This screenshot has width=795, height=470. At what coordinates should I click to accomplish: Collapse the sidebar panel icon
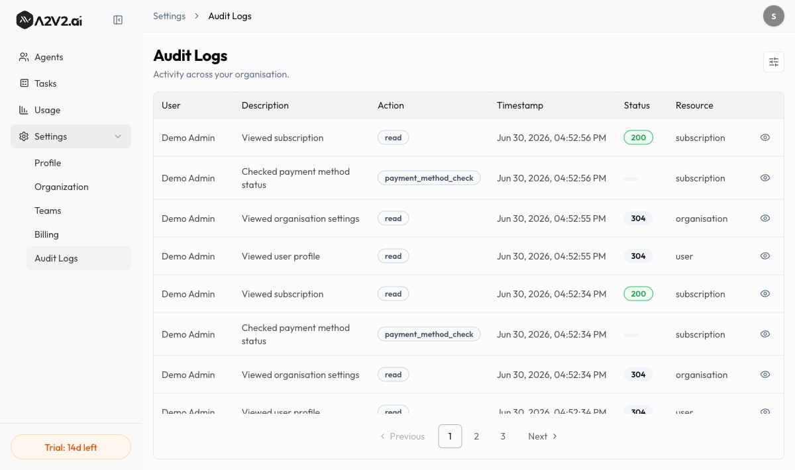coord(118,20)
